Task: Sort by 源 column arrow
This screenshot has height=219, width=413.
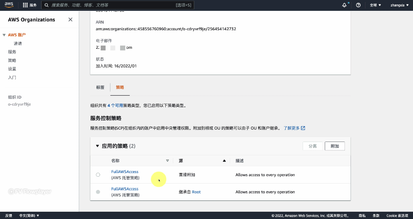Action: [x=224, y=161]
